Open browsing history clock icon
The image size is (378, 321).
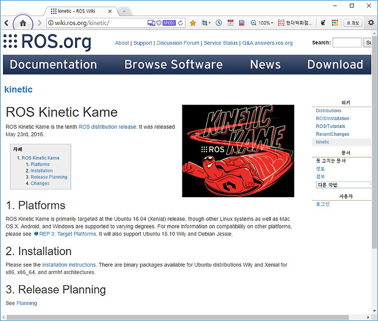pos(219,23)
